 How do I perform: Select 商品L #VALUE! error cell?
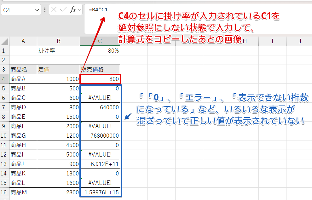coord(100,183)
